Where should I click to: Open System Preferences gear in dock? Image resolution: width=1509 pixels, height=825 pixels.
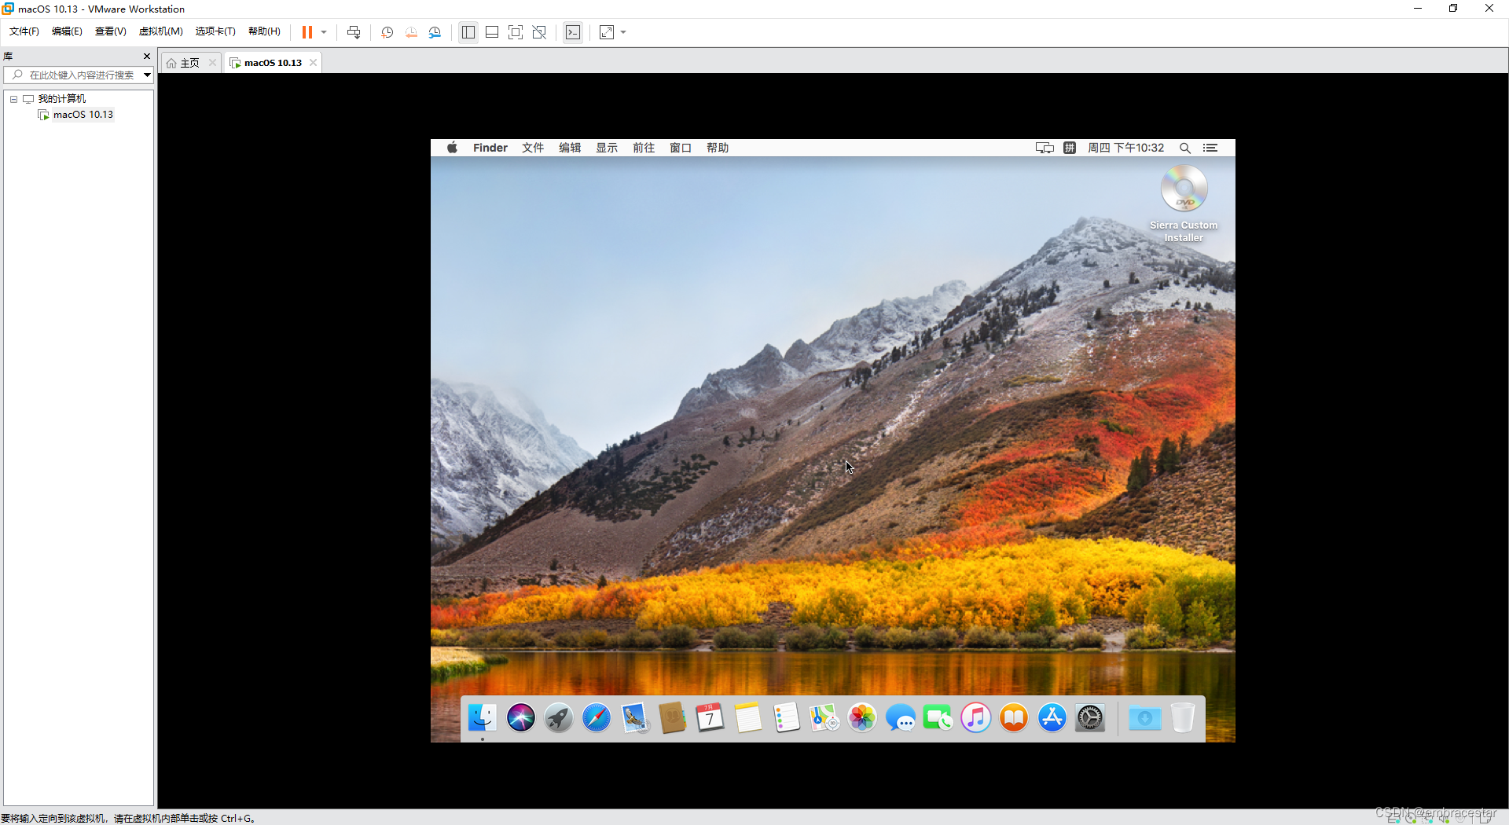pyautogui.click(x=1090, y=717)
